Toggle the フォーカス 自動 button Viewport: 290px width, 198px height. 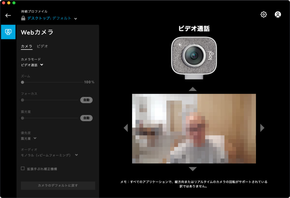tap(86, 100)
